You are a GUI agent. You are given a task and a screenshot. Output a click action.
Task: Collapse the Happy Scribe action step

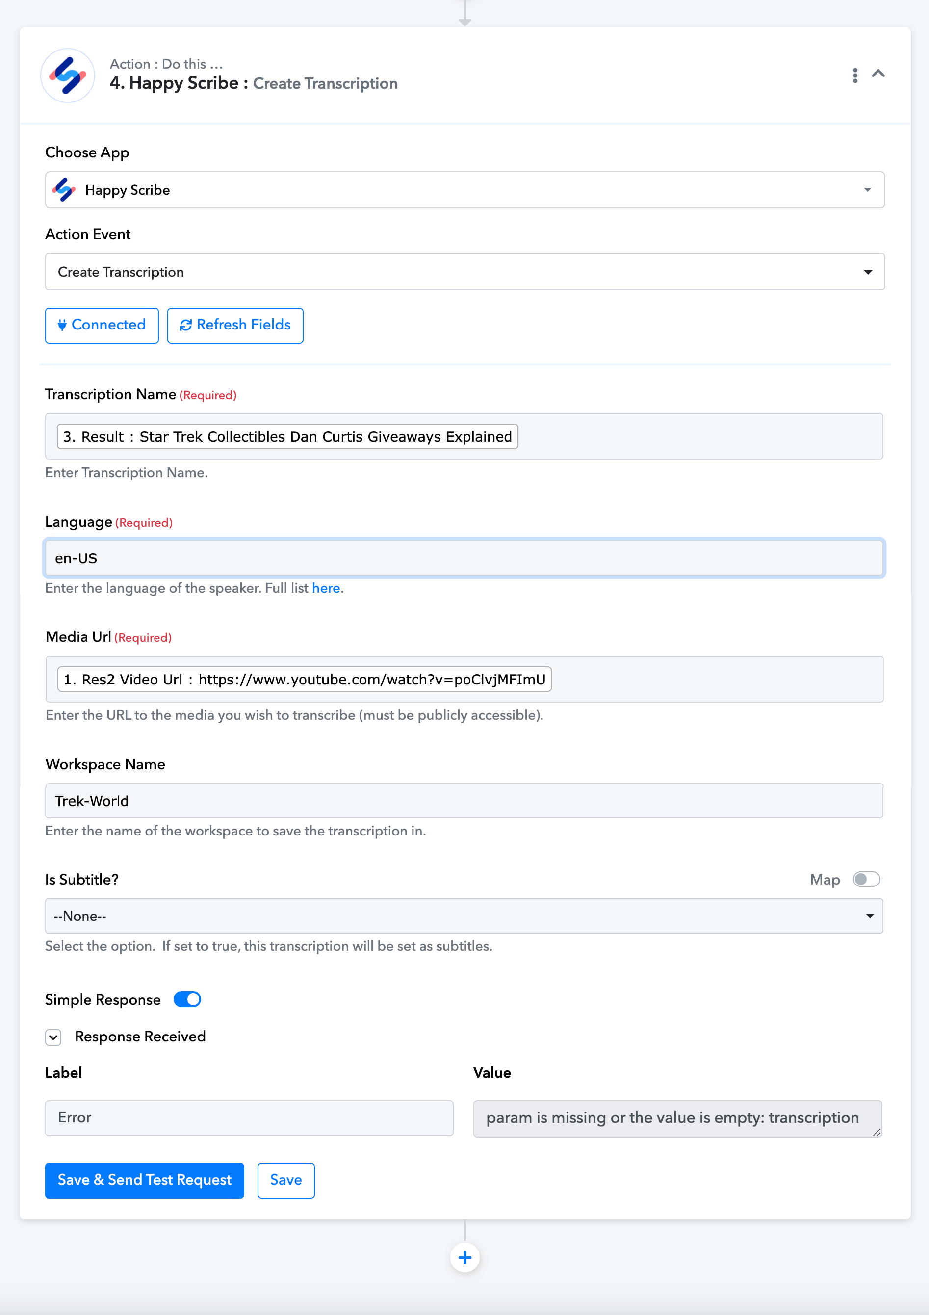(x=878, y=74)
